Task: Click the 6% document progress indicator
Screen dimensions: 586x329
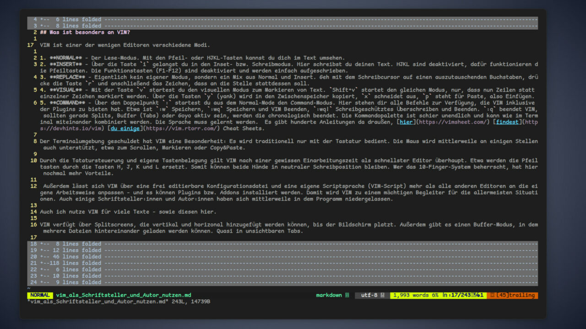Action: (434, 295)
